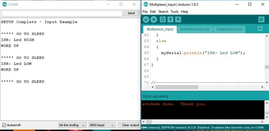Image resolution: width=269 pixels, height=131 pixels.
Task: Click the Open sketch up-arrow icon
Action: (x=170, y=20)
